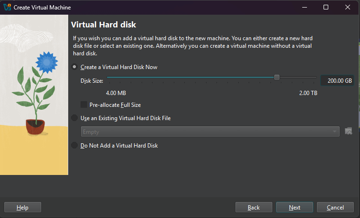Click the 200.00 GB disk size field
Viewport: 360px width, 218px height.
(337, 80)
